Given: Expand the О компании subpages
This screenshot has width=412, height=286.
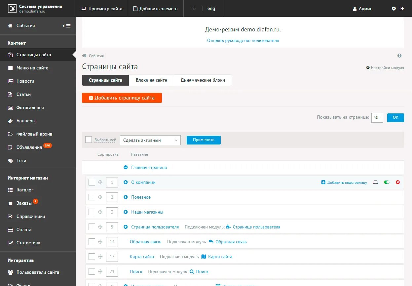Looking at the screenshot, I should 126,182.
